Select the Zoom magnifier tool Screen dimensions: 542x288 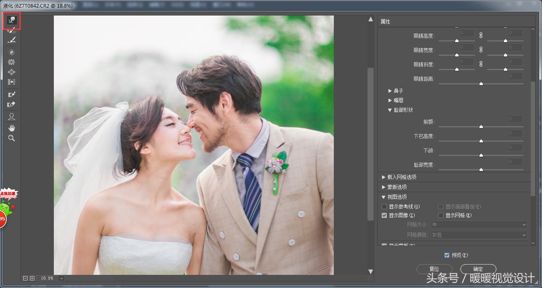point(12,138)
